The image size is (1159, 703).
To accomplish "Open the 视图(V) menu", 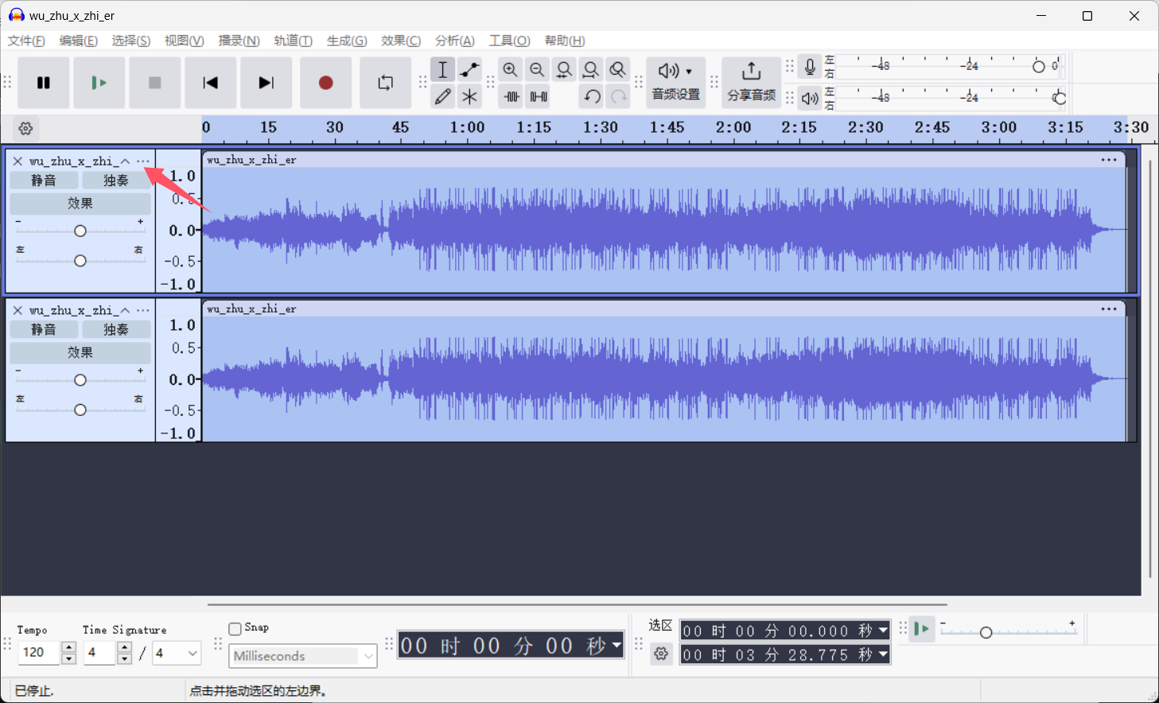I will 185,41.
